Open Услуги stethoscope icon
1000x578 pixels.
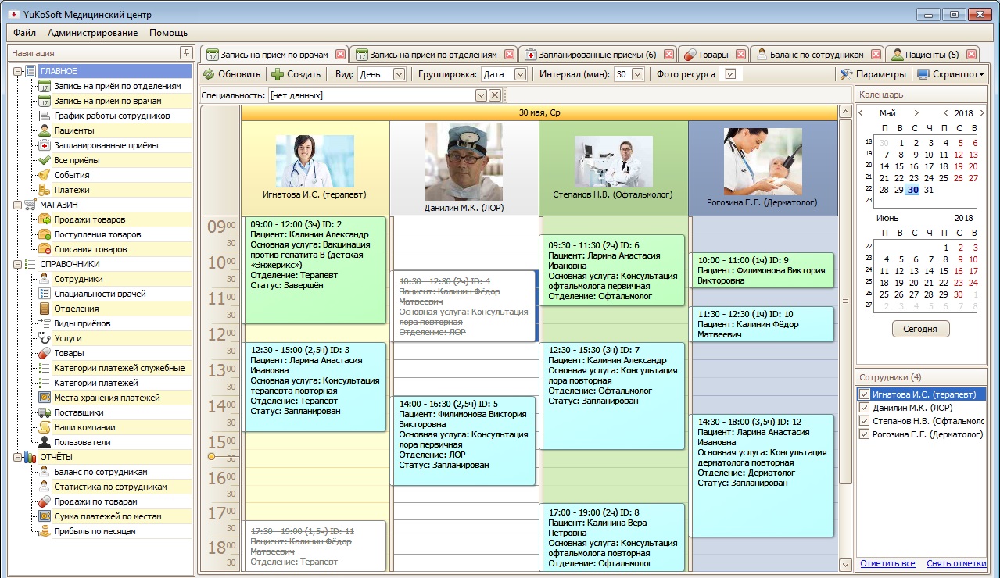coord(45,338)
